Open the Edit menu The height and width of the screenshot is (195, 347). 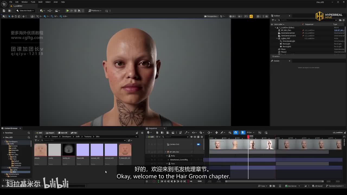(17, 2)
